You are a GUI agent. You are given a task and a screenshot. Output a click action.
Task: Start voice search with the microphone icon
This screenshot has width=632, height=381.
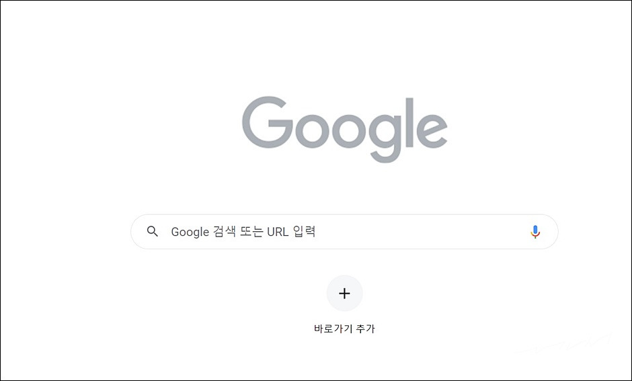click(x=535, y=232)
